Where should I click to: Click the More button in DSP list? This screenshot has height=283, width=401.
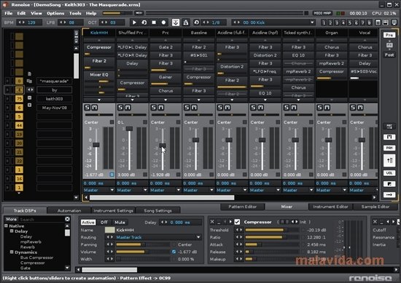(11, 219)
